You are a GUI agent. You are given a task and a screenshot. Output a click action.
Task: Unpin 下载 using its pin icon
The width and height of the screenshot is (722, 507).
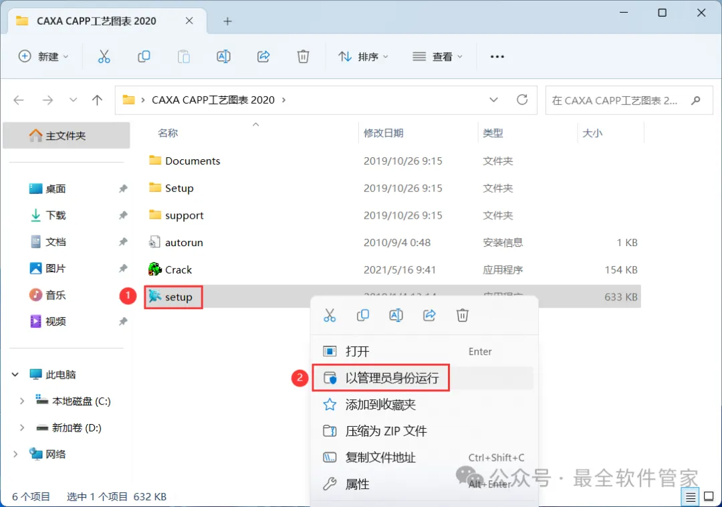click(123, 215)
